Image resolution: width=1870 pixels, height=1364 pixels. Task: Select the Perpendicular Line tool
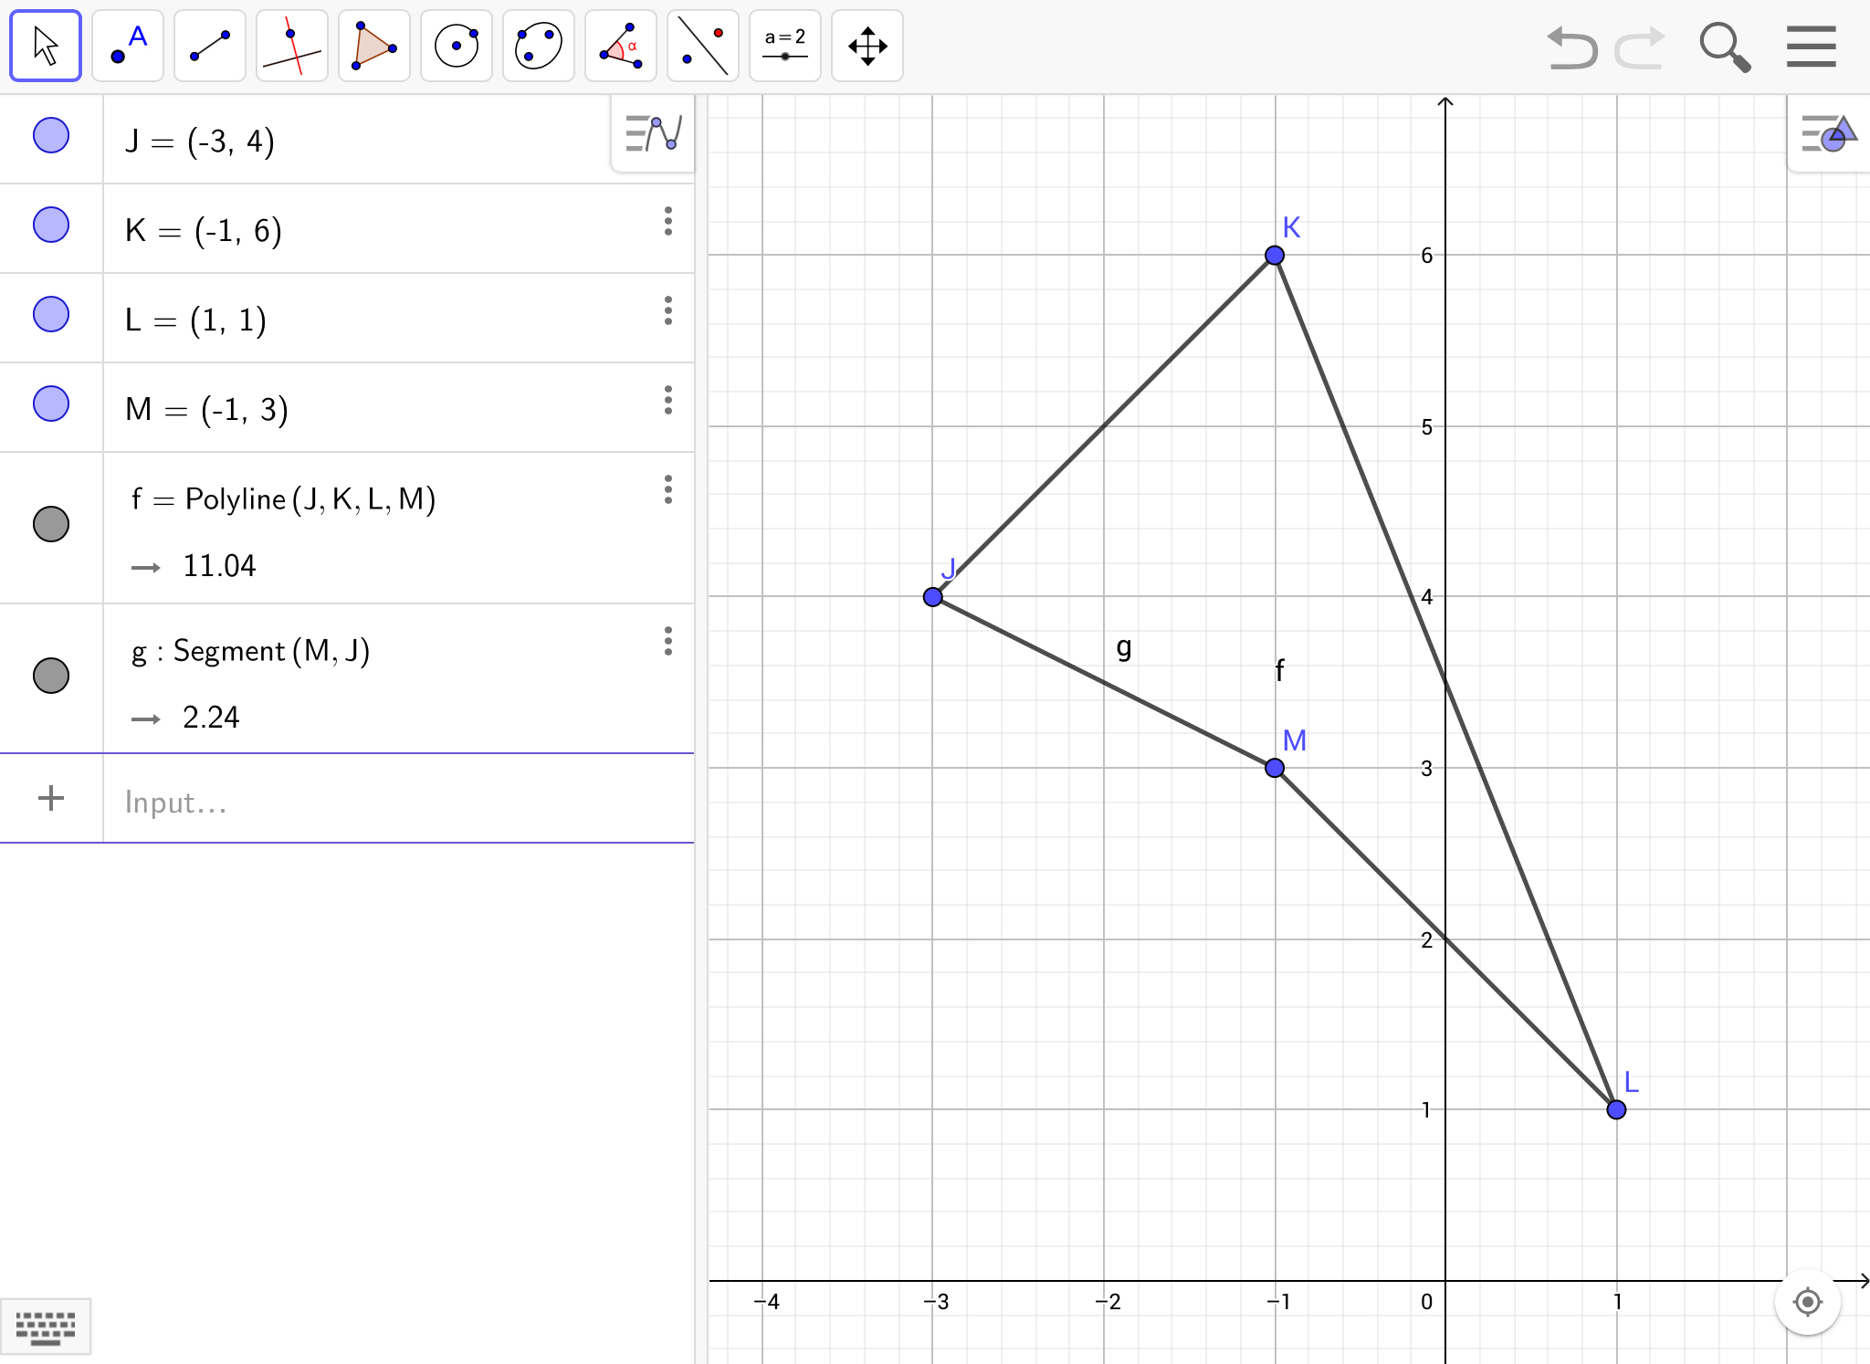pos(292,47)
